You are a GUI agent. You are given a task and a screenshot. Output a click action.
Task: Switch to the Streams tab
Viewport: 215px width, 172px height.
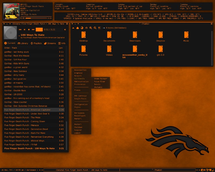tap(50, 43)
